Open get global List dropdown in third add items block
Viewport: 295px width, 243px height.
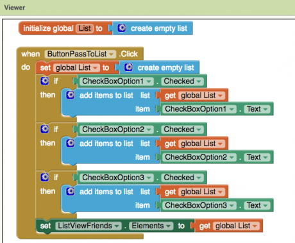201,192
